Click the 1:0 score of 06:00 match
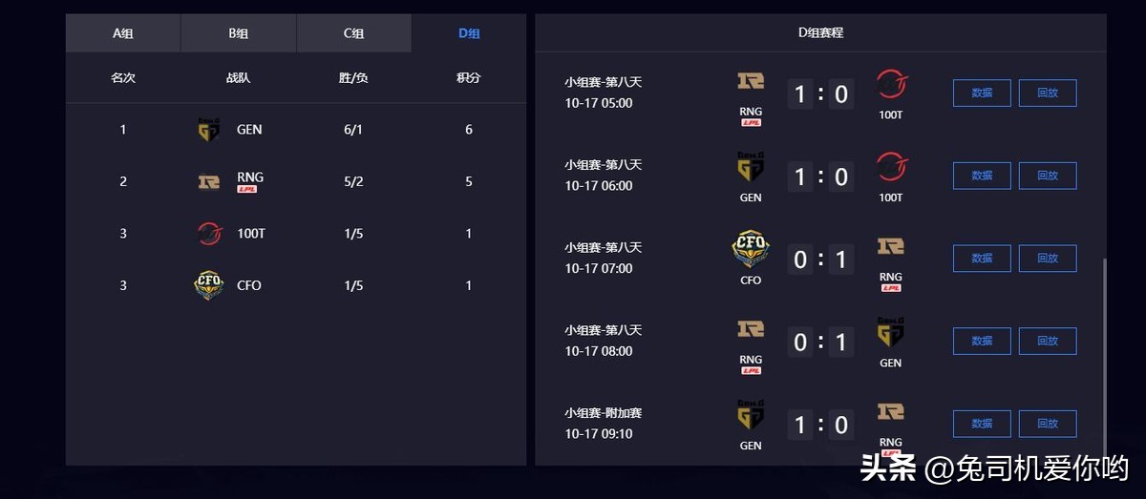 pyautogui.click(x=820, y=177)
